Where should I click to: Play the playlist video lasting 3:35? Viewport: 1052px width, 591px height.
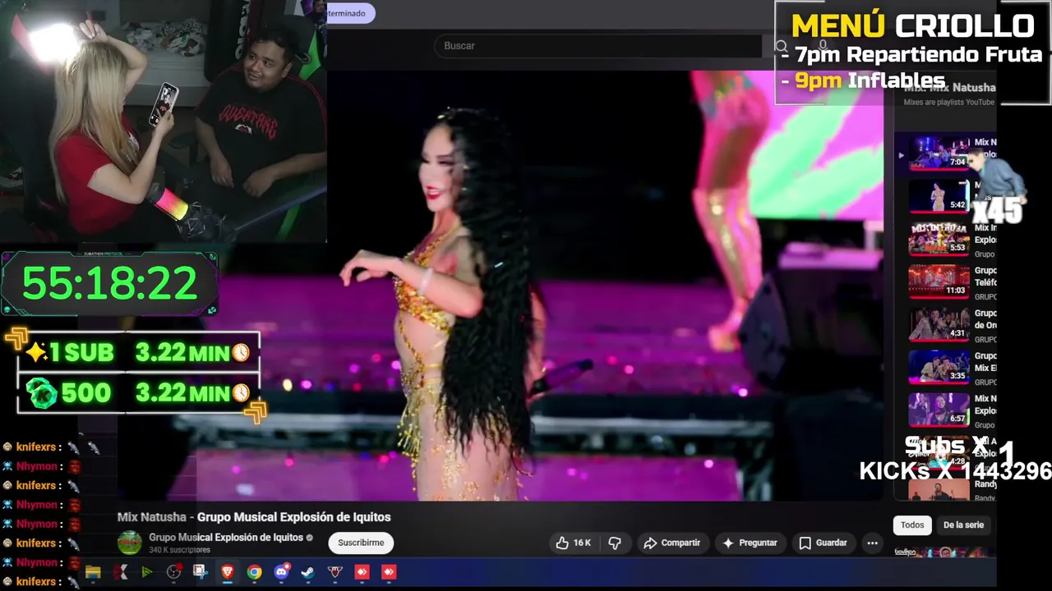click(x=939, y=367)
